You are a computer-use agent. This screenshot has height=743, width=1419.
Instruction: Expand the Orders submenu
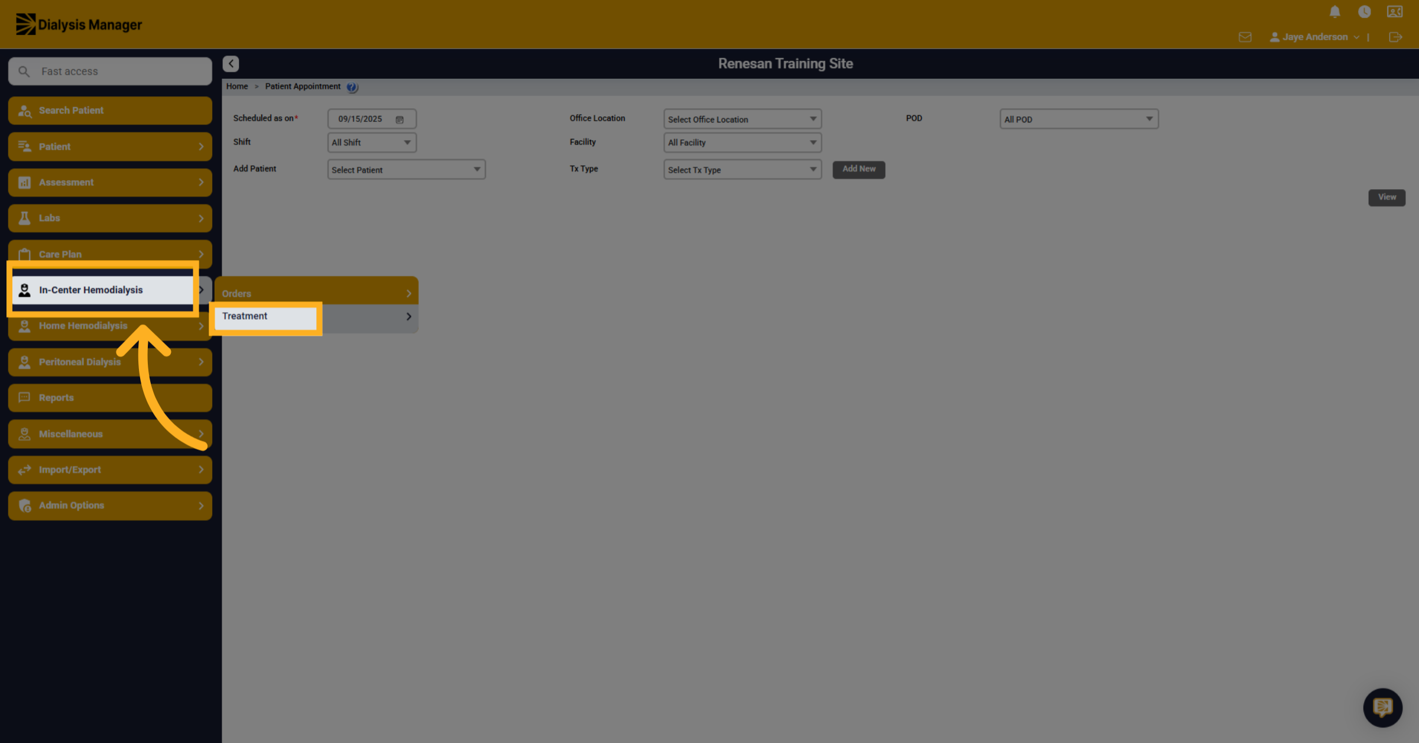[x=316, y=292]
